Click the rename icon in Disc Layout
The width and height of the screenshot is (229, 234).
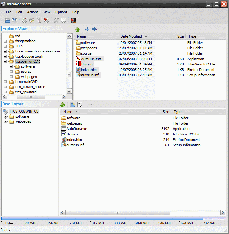click(80, 105)
